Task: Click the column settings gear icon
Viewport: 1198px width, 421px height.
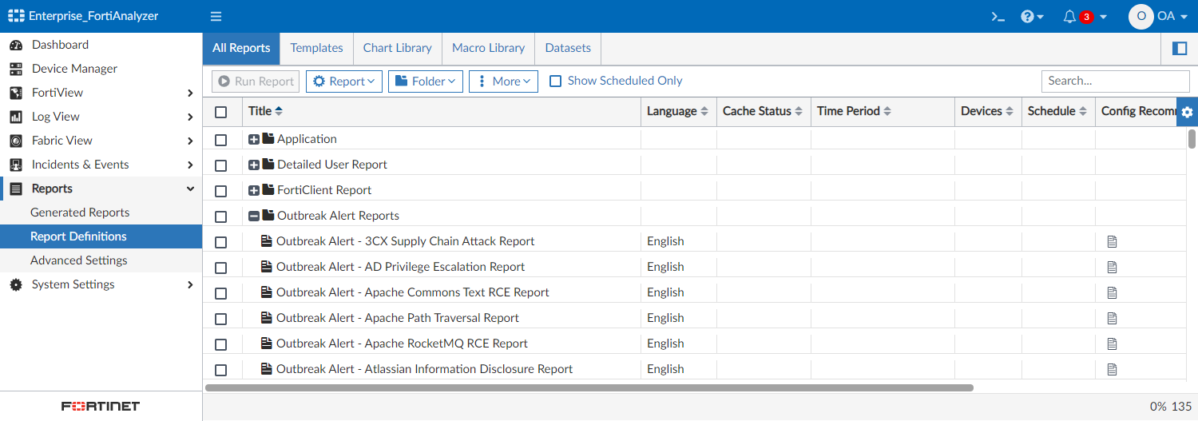Action: coord(1187,113)
